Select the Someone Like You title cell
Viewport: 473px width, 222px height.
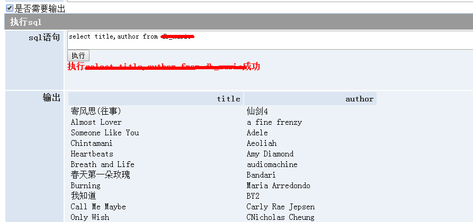coord(105,133)
